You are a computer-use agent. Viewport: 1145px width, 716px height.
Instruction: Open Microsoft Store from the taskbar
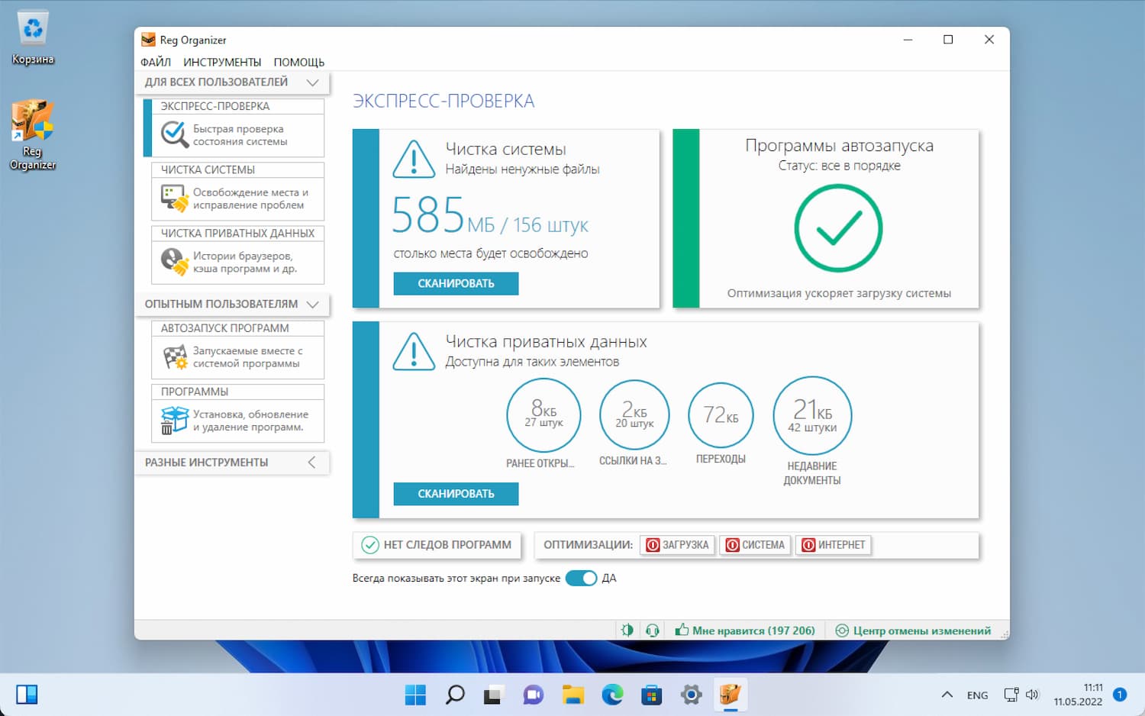[652, 695]
